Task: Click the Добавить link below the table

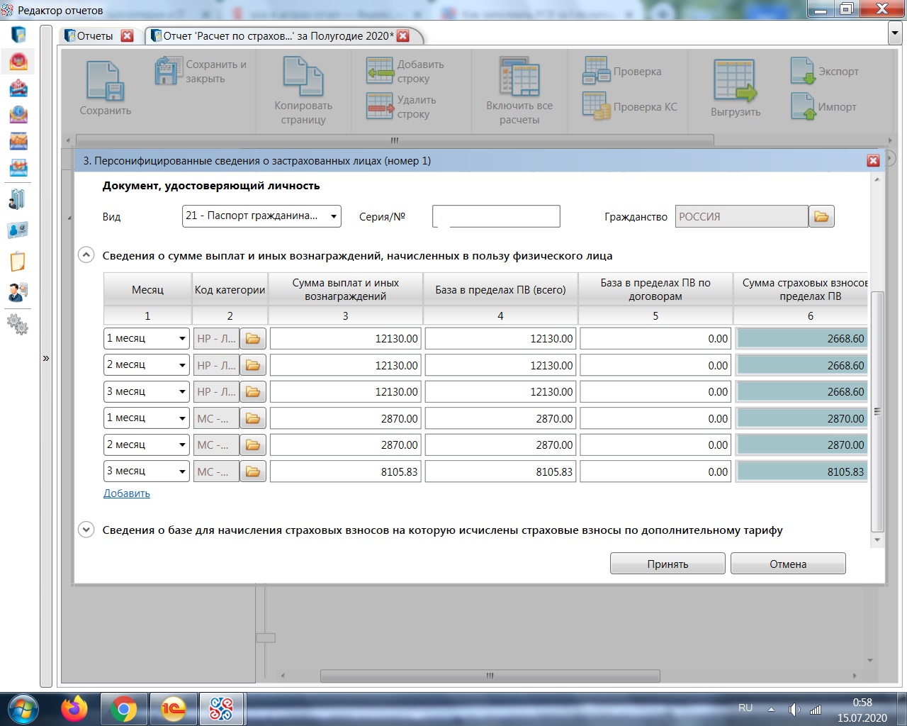Action: click(127, 493)
